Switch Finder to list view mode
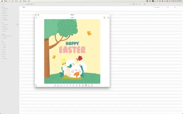Image resolution: width=183 pixels, height=114 pixels. (134, 4)
